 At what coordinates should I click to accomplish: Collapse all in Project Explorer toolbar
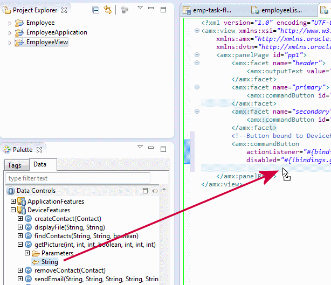(x=95, y=10)
